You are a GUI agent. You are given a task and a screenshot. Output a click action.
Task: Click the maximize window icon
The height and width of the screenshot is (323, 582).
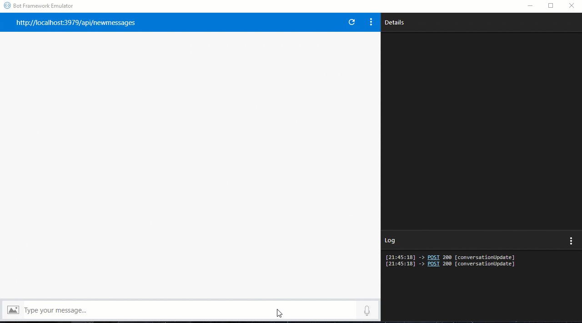551,5
